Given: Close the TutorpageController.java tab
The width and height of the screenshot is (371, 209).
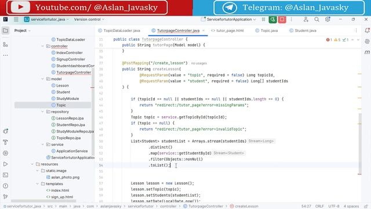Looking at the screenshot, I should coord(203,31).
